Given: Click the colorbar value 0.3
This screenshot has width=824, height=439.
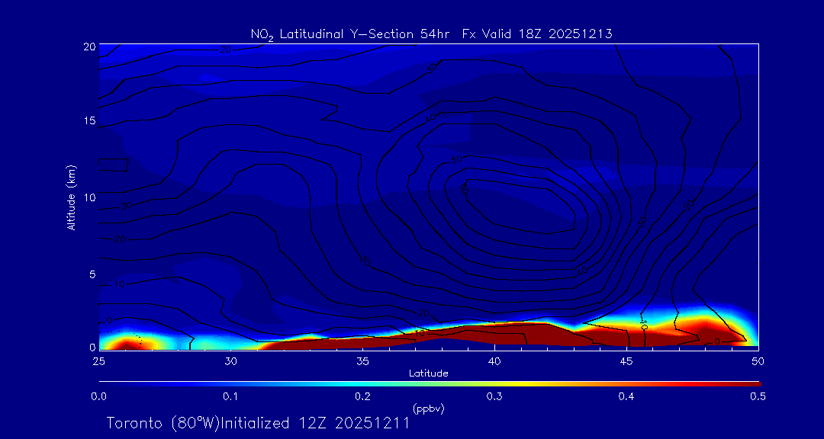Looking at the screenshot, I should click(494, 397).
